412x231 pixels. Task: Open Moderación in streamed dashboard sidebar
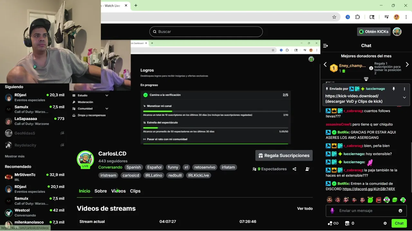[x=85, y=102]
